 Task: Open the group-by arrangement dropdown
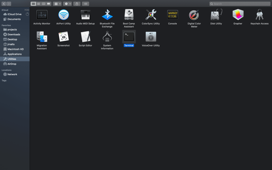tap(57, 4)
